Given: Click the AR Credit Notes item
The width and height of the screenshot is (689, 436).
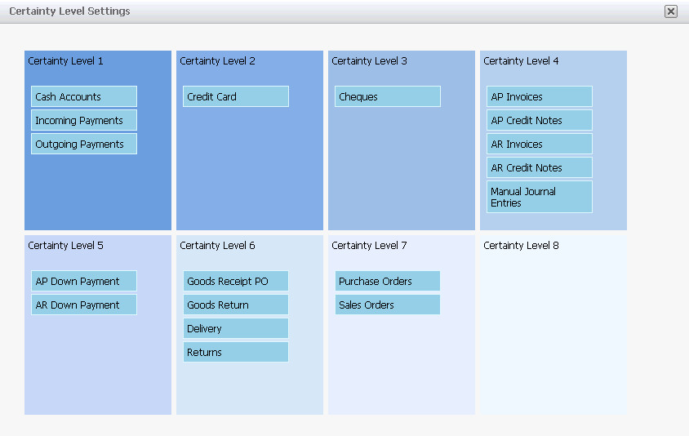Looking at the screenshot, I should point(540,167).
